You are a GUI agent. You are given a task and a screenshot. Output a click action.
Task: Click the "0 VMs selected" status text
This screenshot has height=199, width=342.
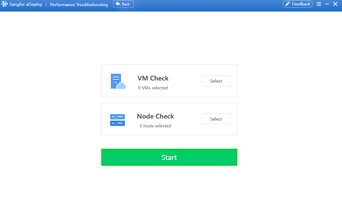point(153,88)
